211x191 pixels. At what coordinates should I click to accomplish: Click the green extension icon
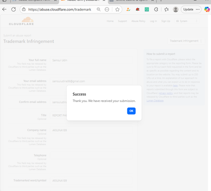pyautogui.click(x=147, y=9)
